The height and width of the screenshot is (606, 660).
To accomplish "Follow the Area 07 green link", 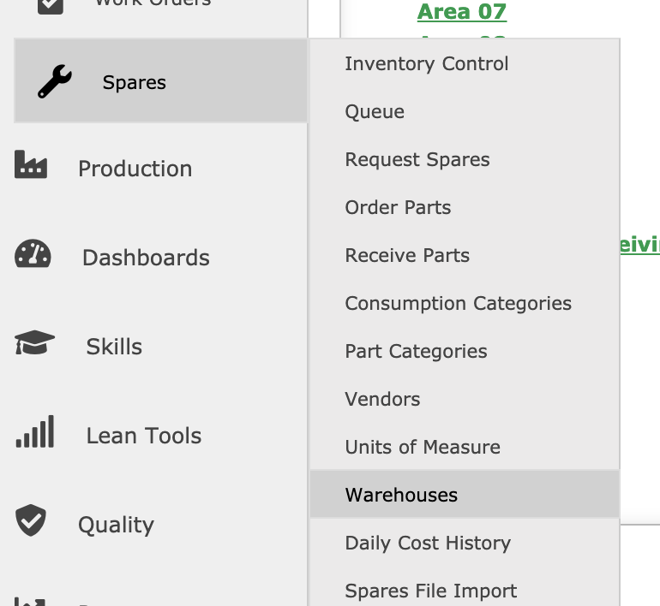I will pos(462,12).
